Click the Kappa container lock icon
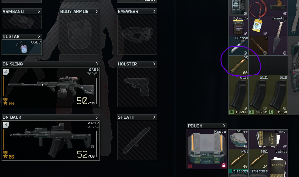The height and width of the screenshot is (177, 299). (224, 165)
